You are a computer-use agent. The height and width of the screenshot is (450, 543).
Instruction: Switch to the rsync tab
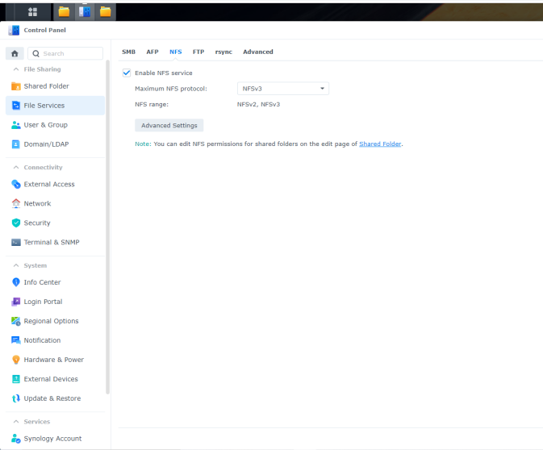[x=223, y=52]
